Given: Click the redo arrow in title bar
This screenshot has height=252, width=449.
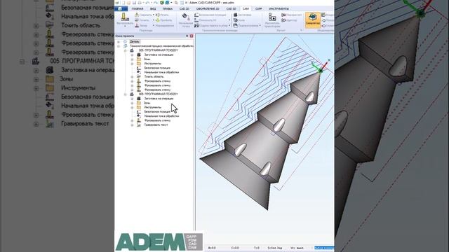Looking at the screenshot, I should (155, 3).
